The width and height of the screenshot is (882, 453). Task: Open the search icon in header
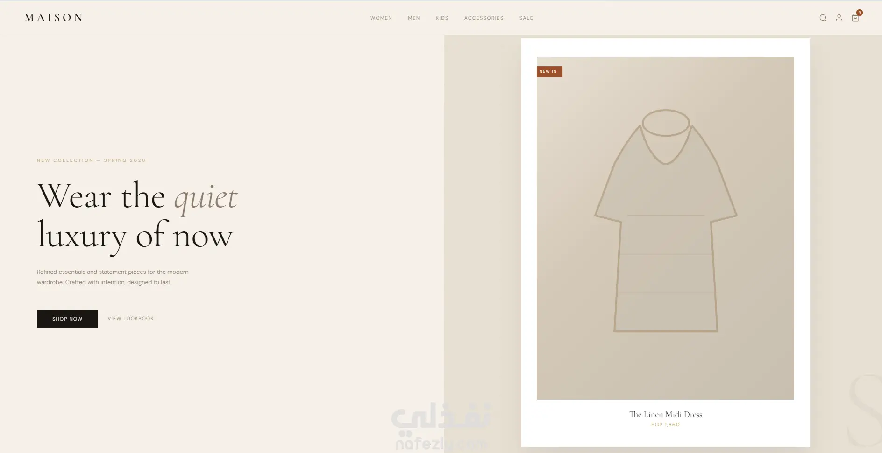(x=823, y=18)
